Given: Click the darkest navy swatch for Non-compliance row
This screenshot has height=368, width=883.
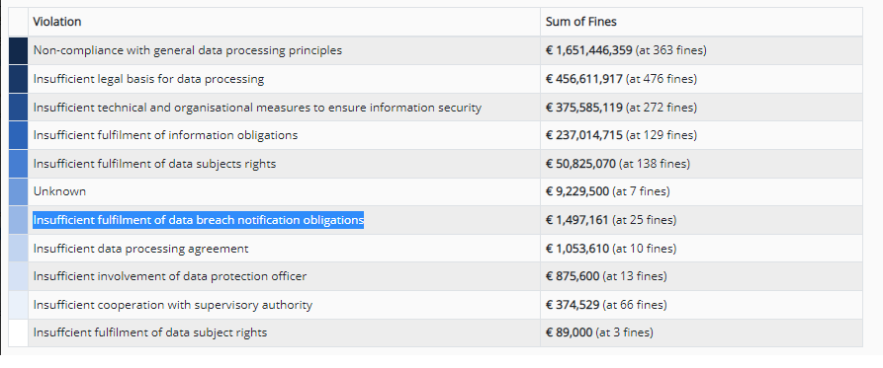Looking at the screenshot, I should click(18, 50).
